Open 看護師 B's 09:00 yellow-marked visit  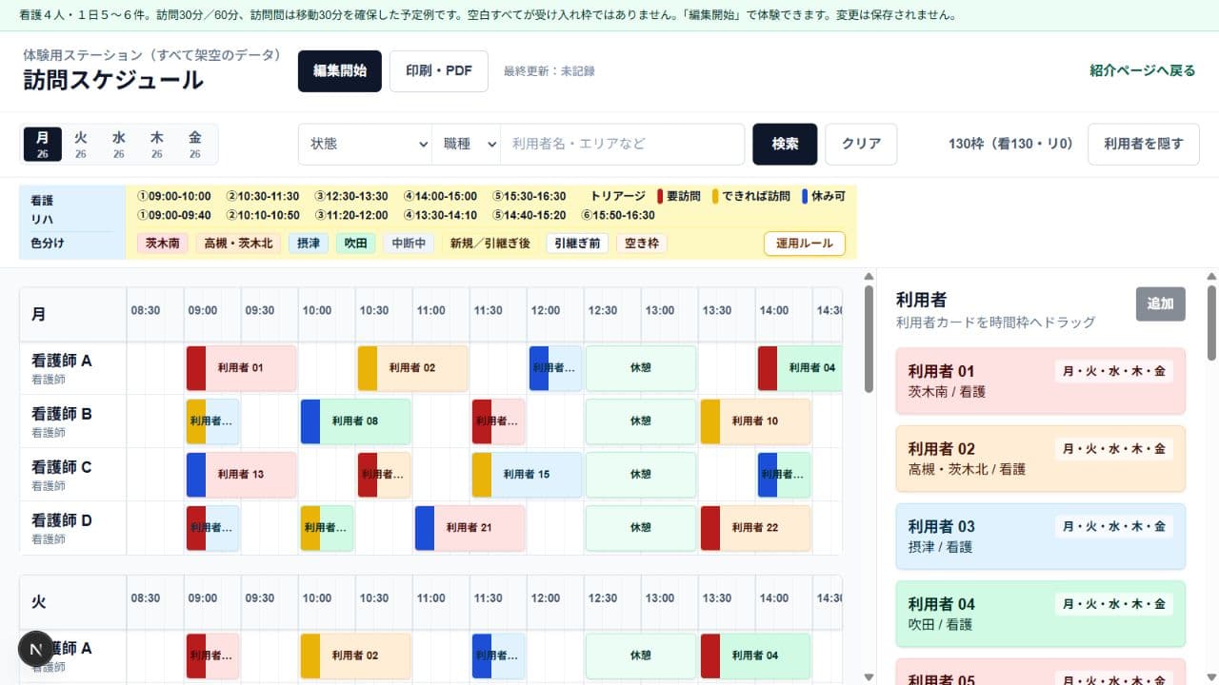click(212, 421)
